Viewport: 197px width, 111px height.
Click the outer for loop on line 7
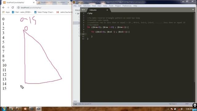pos(108,27)
